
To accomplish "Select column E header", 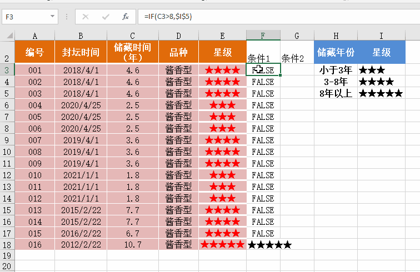I will point(222,36).
